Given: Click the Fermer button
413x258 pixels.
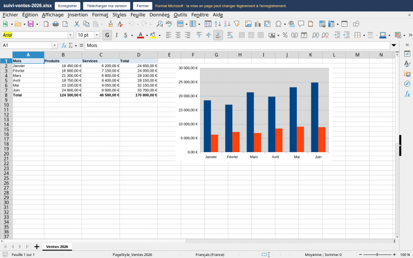Looking at the screenshot, I should 142,6.
